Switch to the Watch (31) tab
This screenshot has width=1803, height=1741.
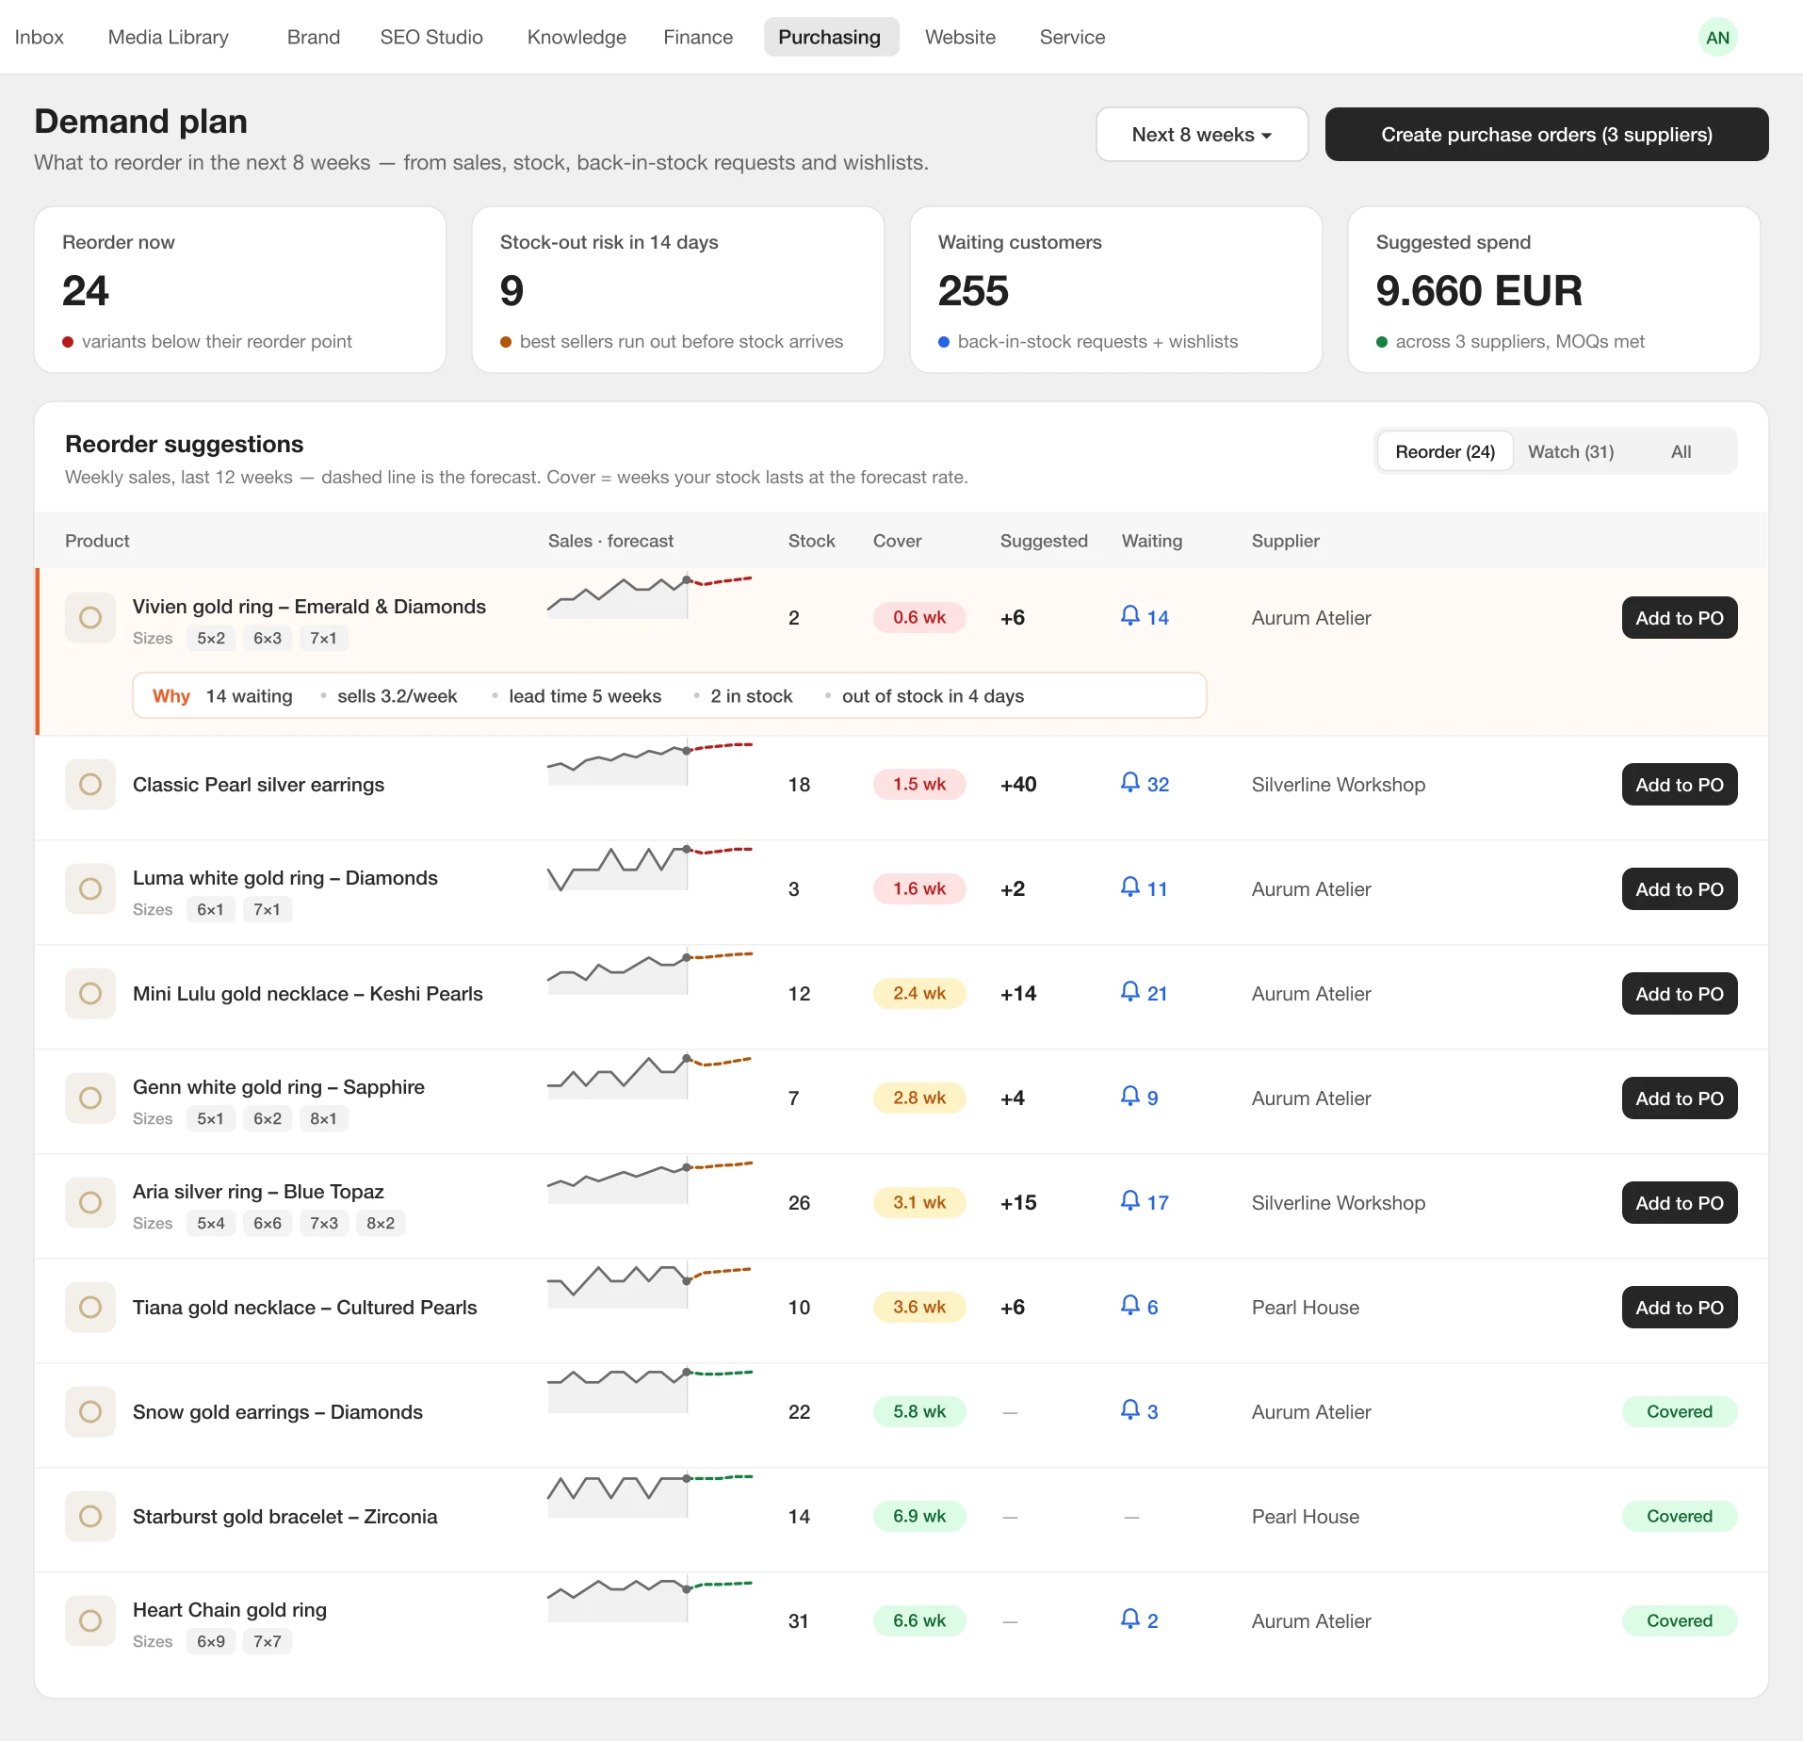[x=1570, y=451]
